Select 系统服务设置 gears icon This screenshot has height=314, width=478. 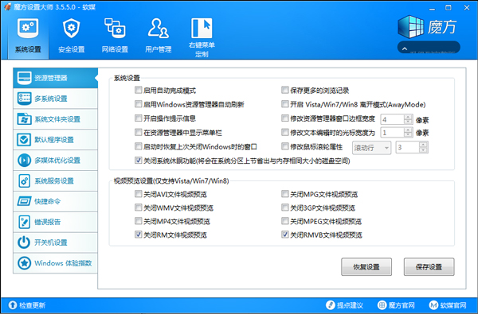click(24, 180)
